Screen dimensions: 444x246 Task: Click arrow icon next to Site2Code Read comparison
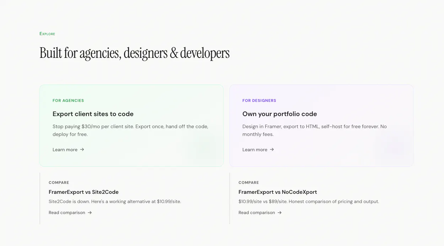click(x=90, y=213)
